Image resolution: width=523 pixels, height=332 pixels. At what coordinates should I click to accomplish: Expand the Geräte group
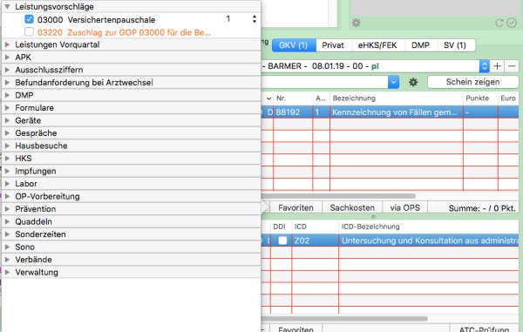[7, 120]
